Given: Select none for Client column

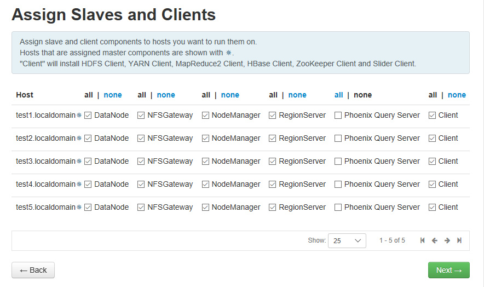Looking at the screenshot, I should point(457,95).
